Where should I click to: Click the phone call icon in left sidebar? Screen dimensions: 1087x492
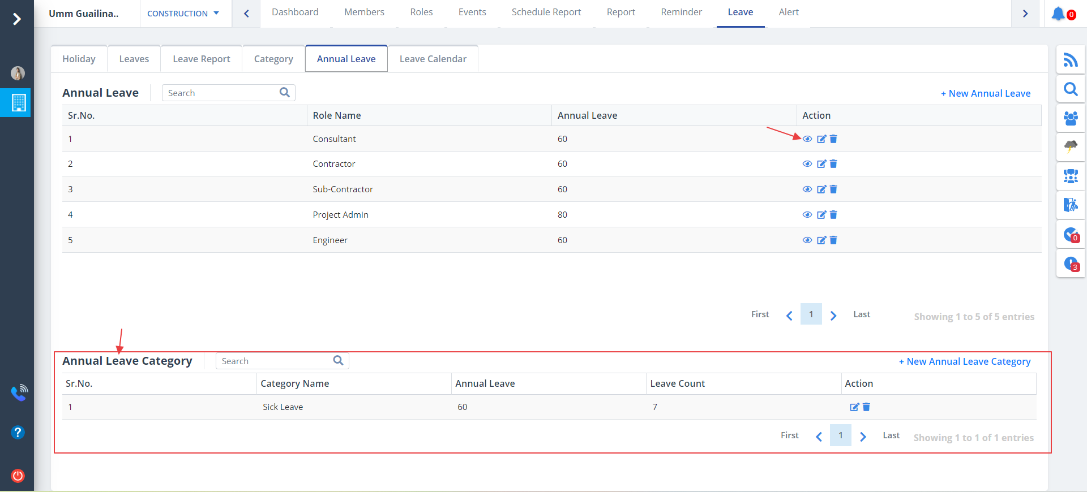coord(19,392)
